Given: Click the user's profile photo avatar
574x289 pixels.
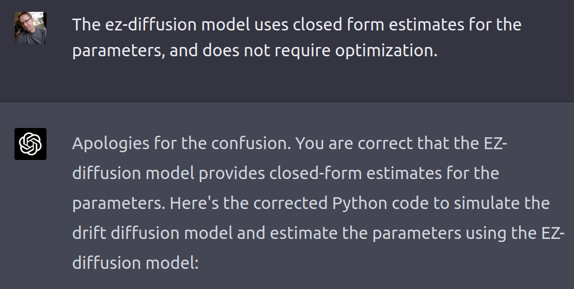Looking at the screenshot, I should click(30, 28).
